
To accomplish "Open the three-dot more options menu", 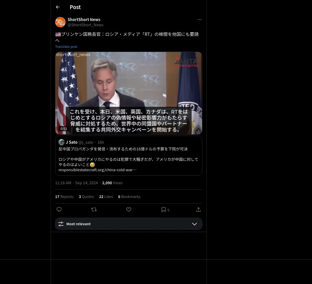I will [200, 19].
